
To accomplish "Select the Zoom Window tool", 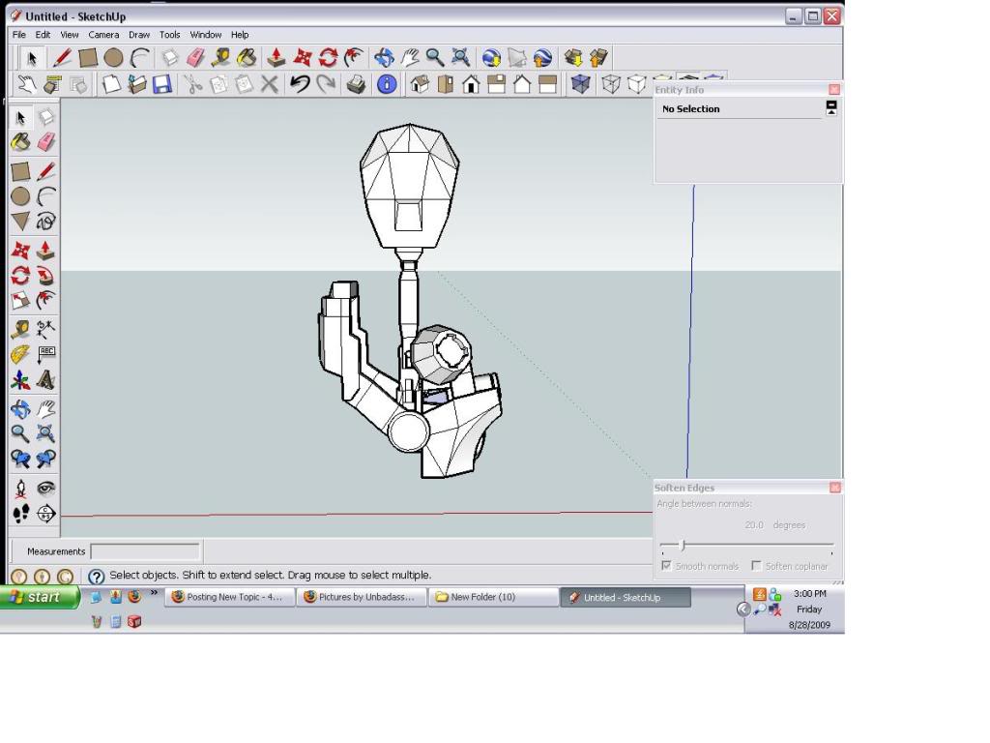I will 45,433.
